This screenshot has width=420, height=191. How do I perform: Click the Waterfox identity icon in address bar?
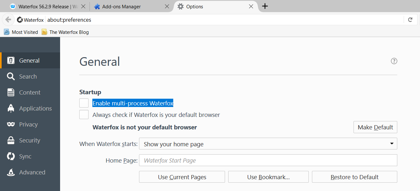20,20
